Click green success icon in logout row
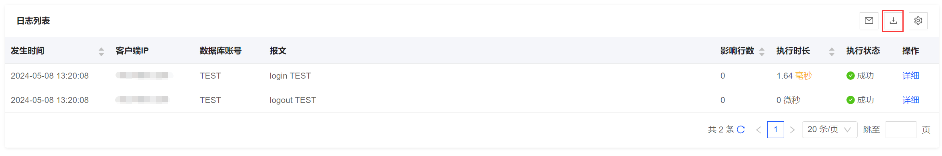Image resolution: width=942 pixels, height=156 pixels. coord(850,100)
